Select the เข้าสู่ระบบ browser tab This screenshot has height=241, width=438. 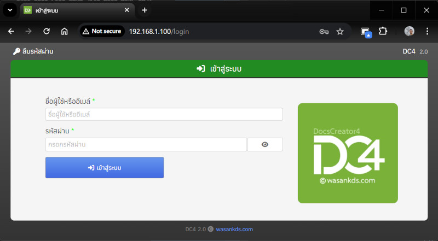click(x=71, y=10)
